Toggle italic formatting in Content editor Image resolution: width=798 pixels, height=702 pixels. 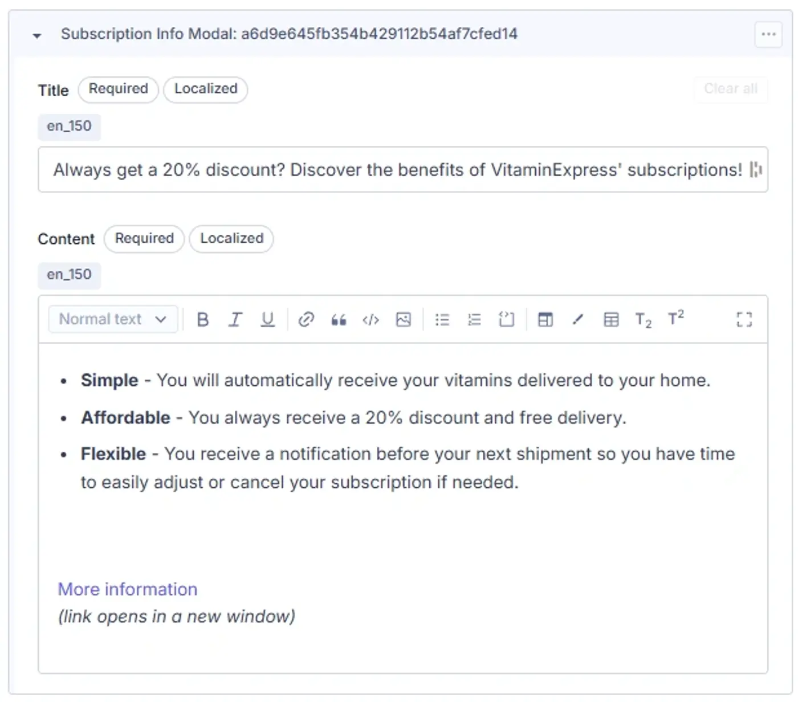pos(235,320)
